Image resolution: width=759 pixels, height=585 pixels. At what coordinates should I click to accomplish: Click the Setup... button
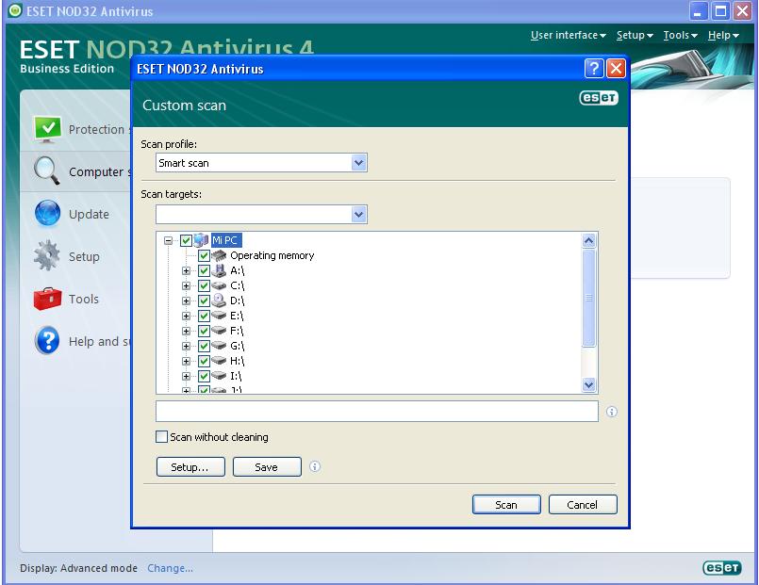pos(190,466)
